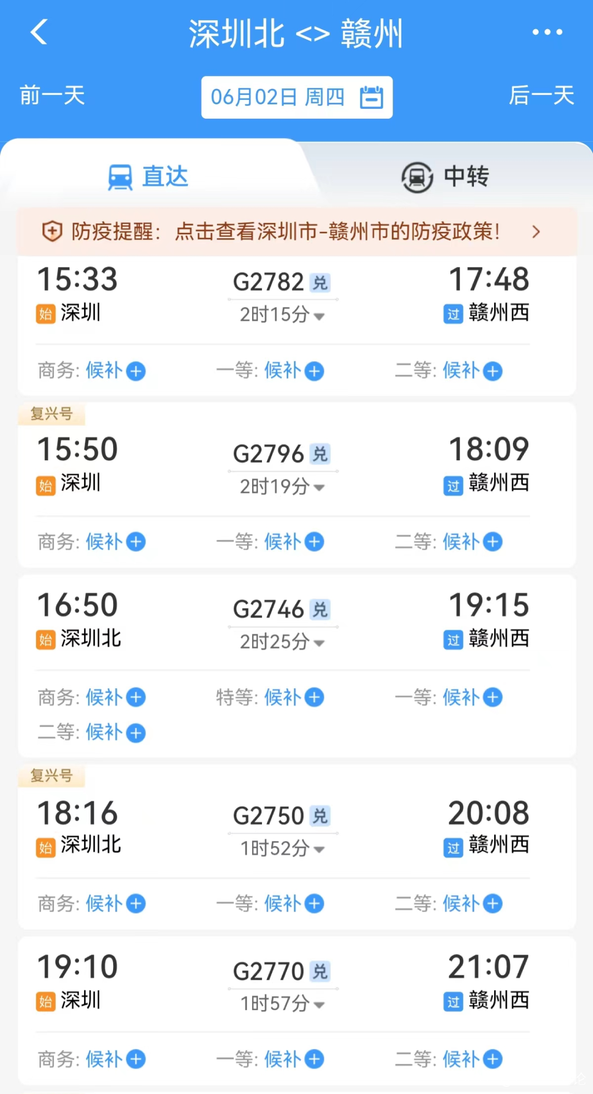This screenshot has height=1094, width=593.
Task: Expand the 防疫提醒 notice chevron
Action: coord(536,232)
